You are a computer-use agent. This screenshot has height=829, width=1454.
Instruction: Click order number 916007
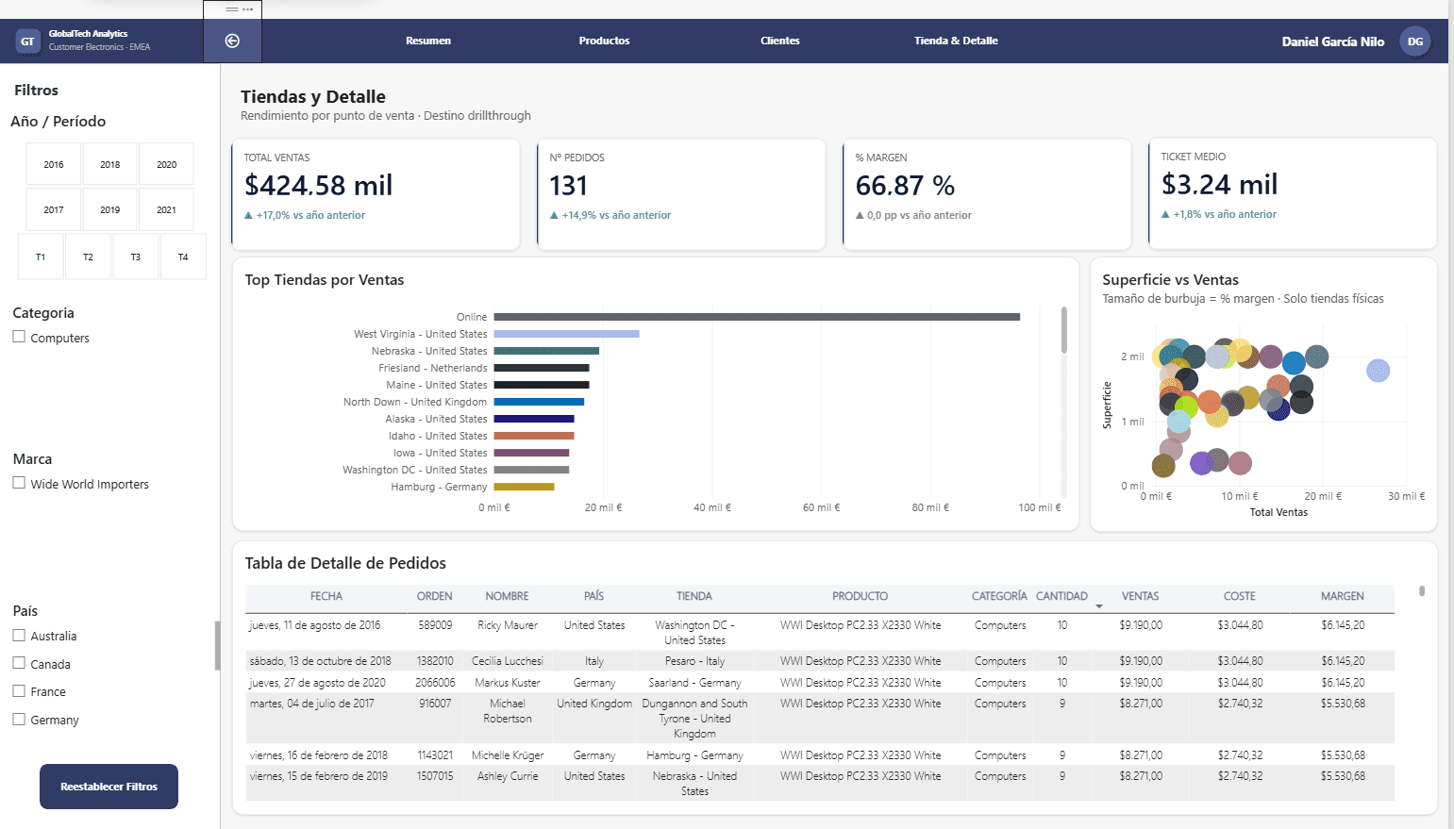(435, 704)
